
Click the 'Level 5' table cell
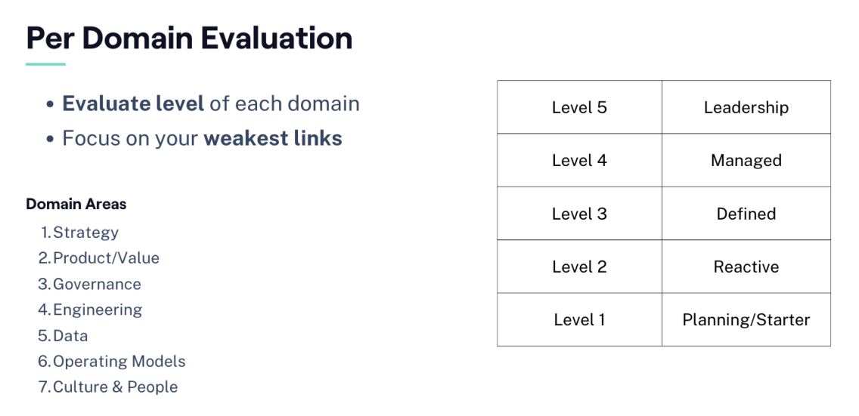(579, 107)
